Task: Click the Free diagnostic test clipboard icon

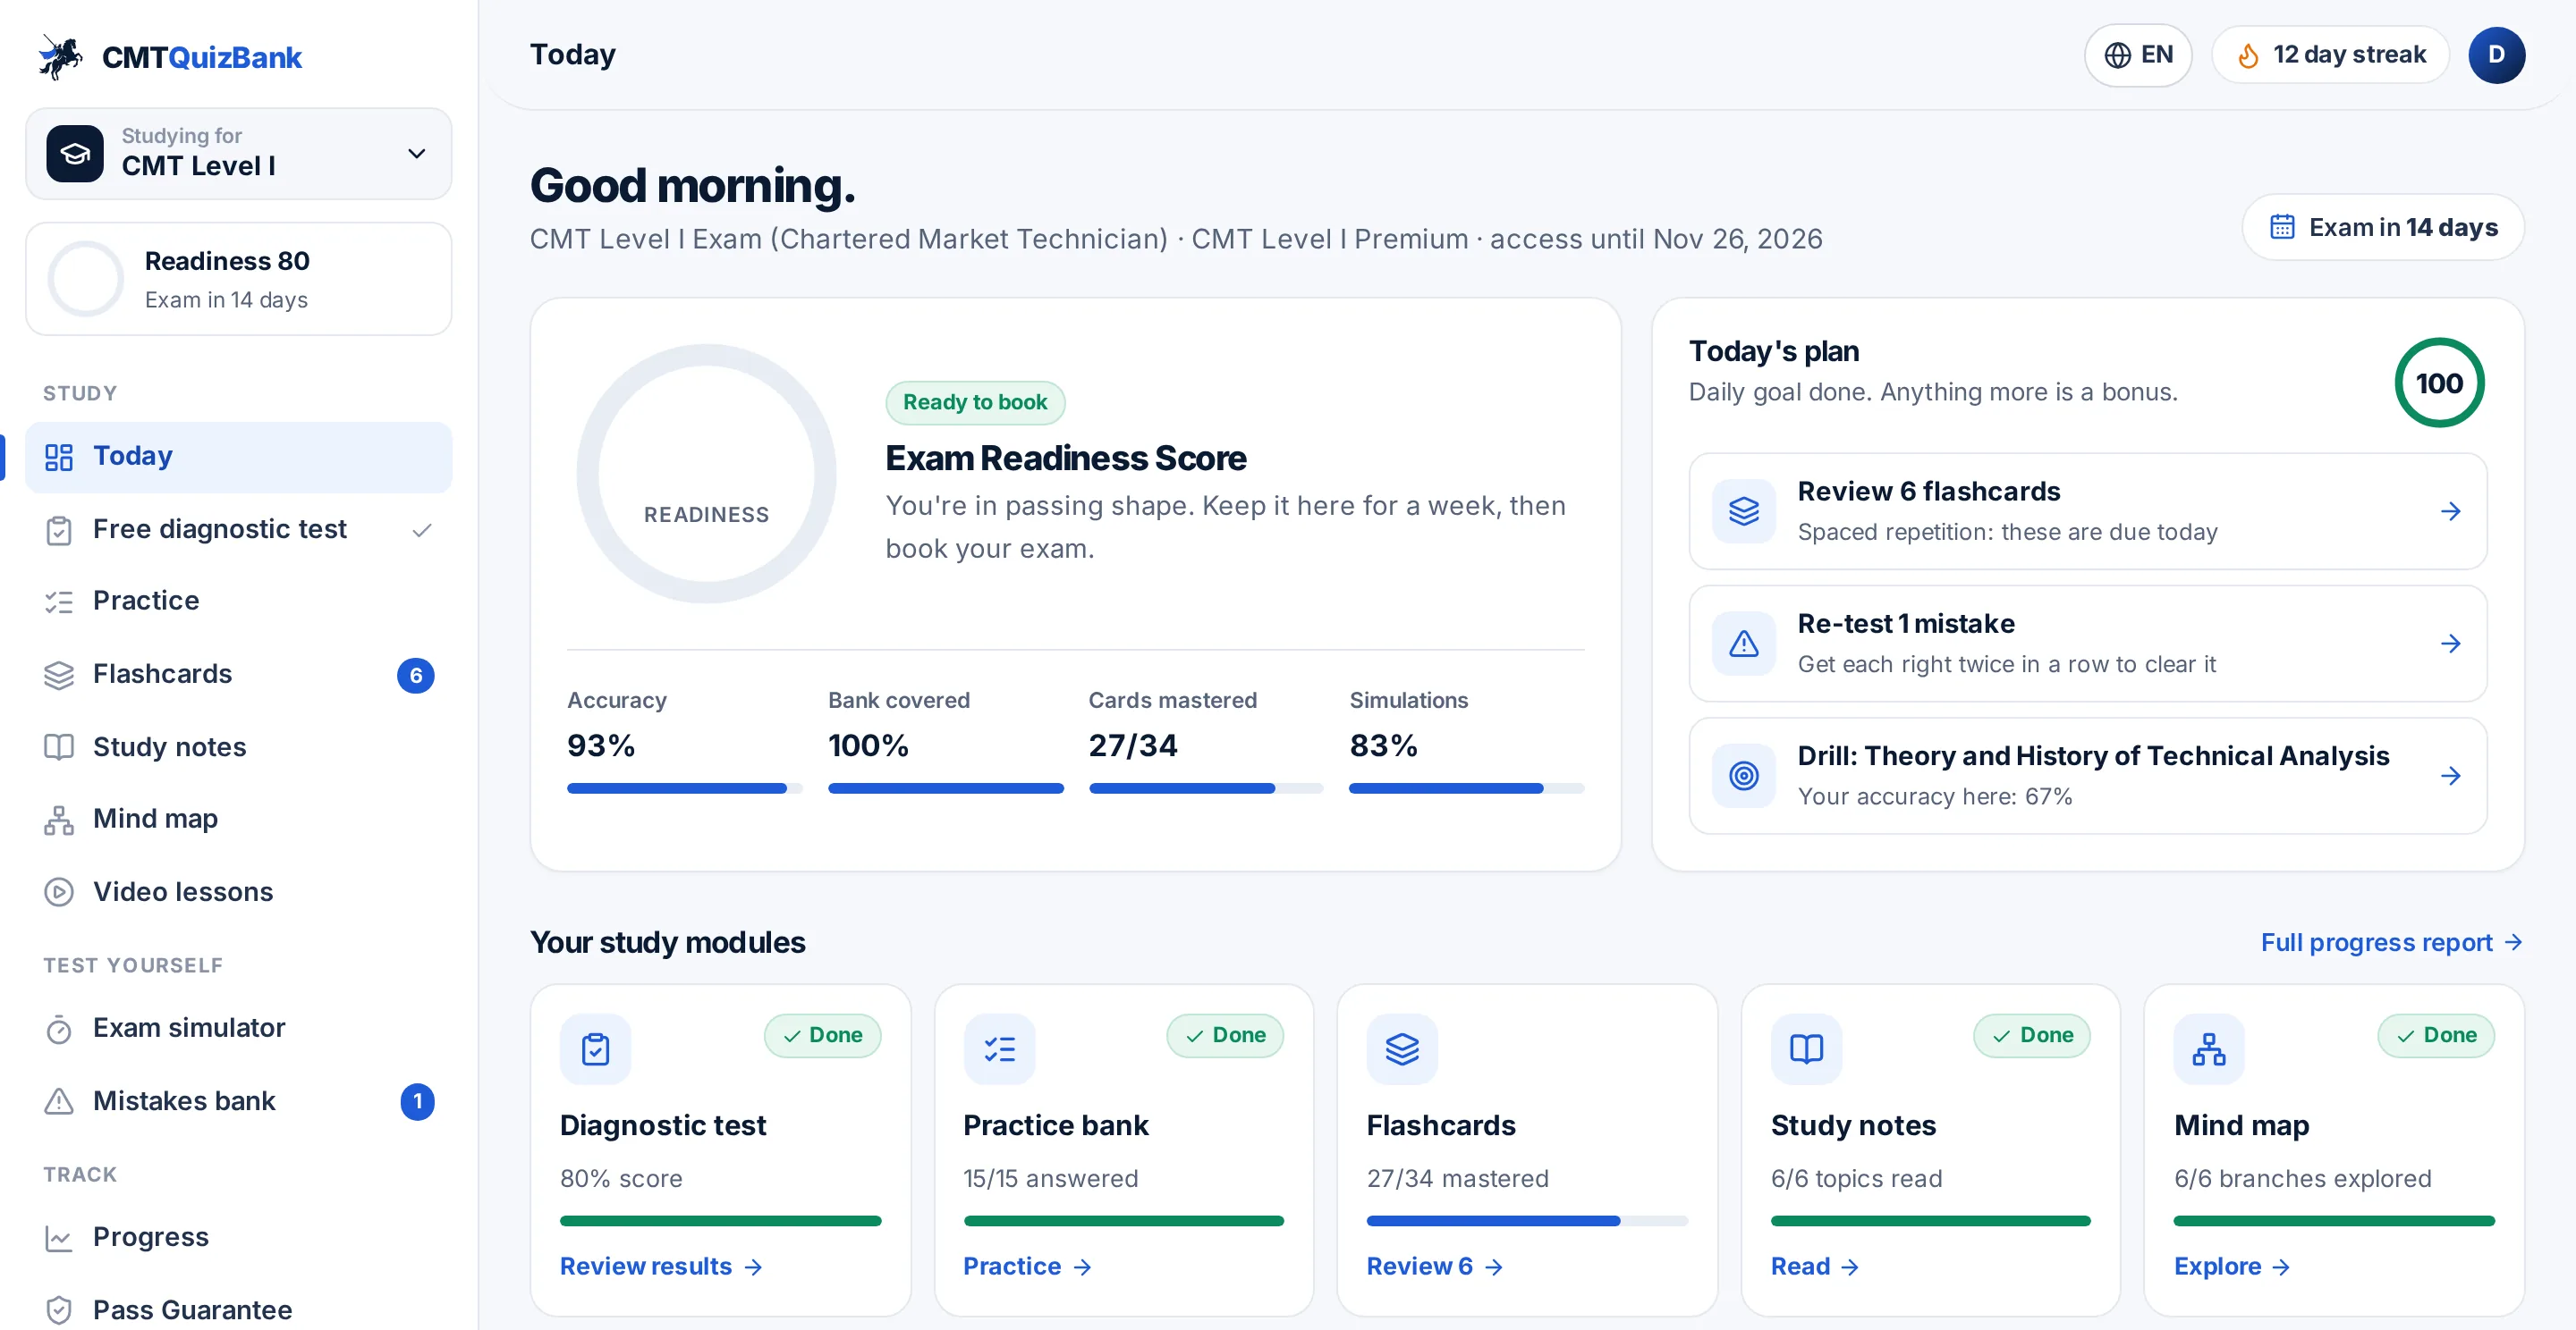Action: click(x=59, y=531)
